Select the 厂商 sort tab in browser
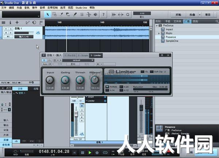 pyautogui.click(x=187, y=22)
